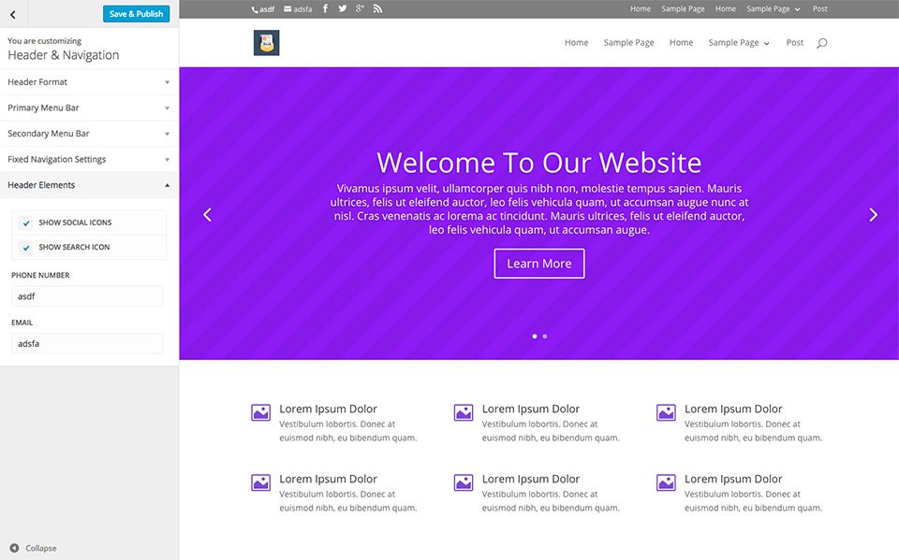Click the RSS feed icon
The width and height of the screenshot is (899, 560).
(x=377, y=8)
